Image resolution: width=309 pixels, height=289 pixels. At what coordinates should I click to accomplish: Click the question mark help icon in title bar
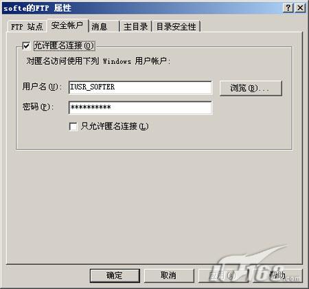[288, 8]
